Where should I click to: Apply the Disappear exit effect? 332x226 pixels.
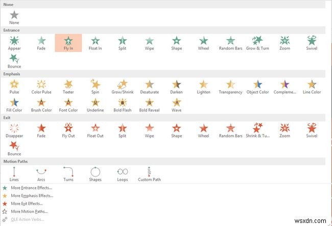[14, 131]
